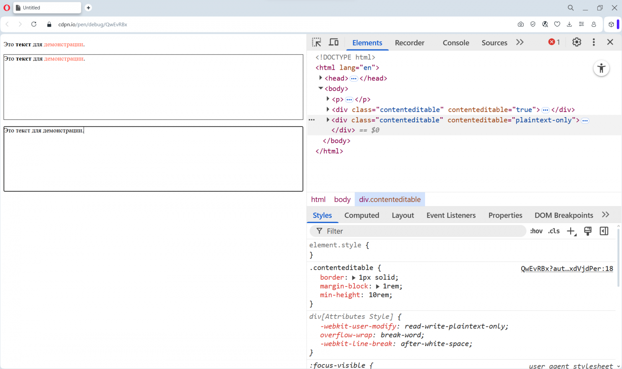The width and height of the screenshot is (622, 369).
Task: Open DevTools settings gear
Action: pos(577,42)
